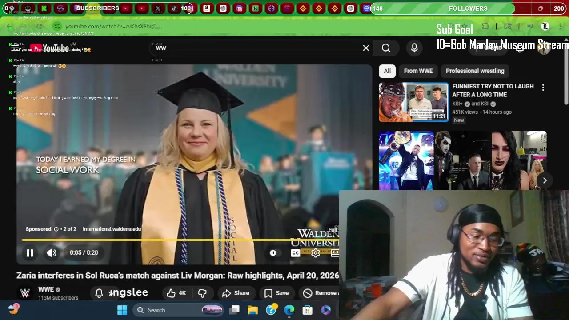Viewport: 569px width, 320px height.
Task: Open the player settings gear
Action: 315,253
